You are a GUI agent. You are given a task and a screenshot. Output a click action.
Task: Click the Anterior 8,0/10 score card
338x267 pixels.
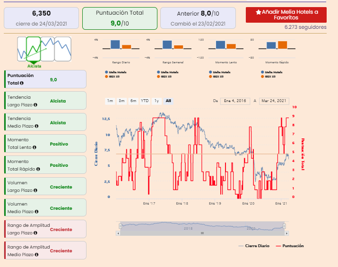tap(198, 18)
